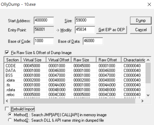Click DATA virtual offset 00046000
The image size is (154, 125).
point(57,70)
